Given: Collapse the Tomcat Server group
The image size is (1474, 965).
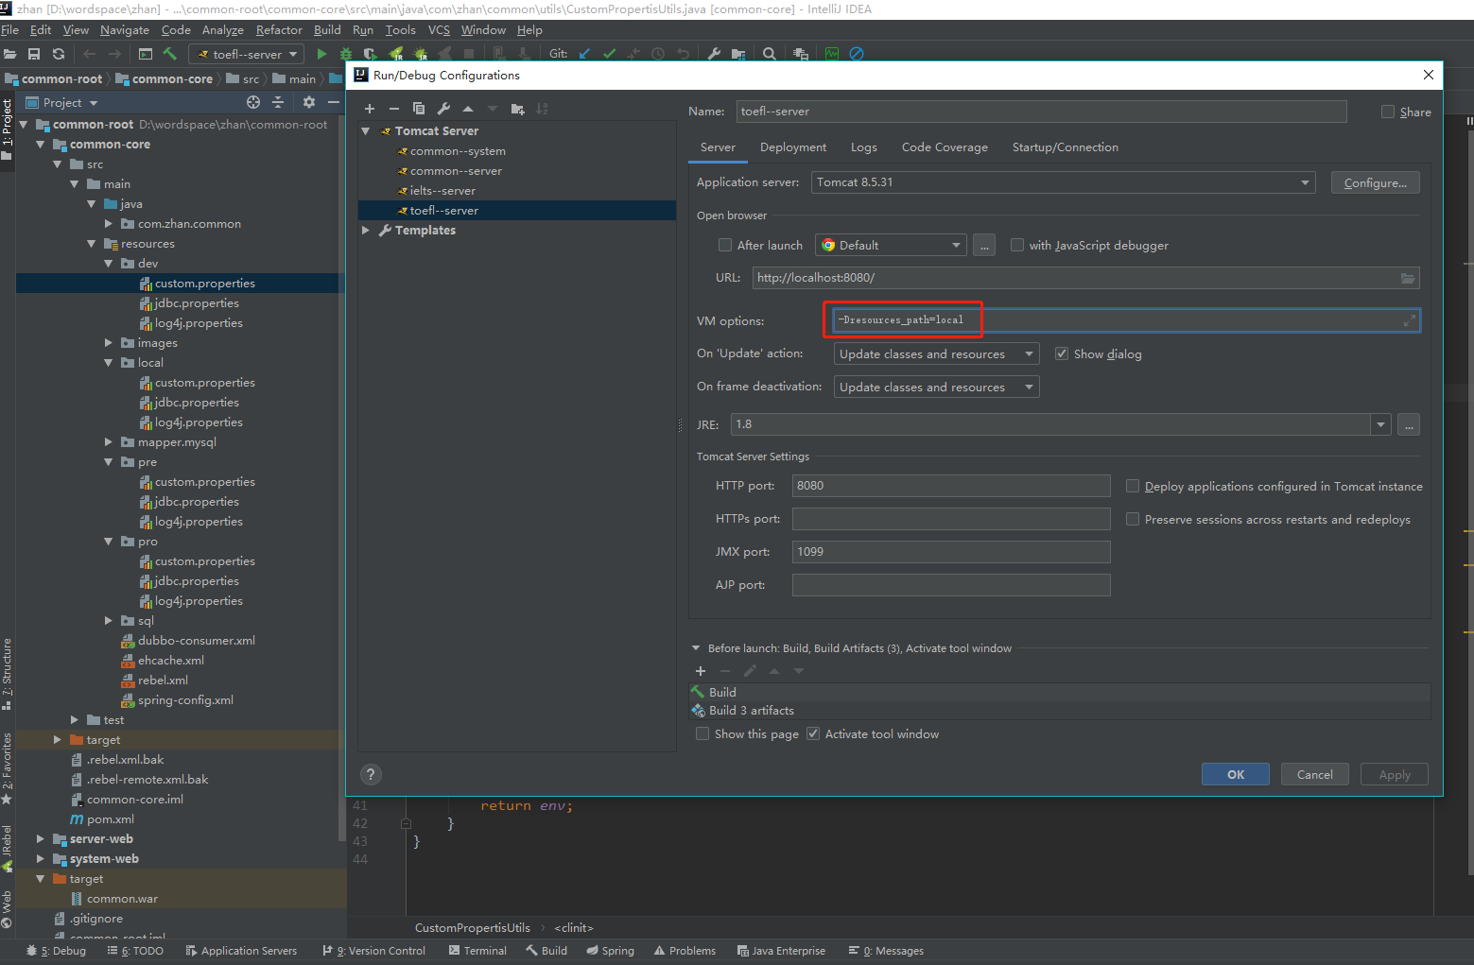Looking at the screenshot, I should click(x=366, y=130).
